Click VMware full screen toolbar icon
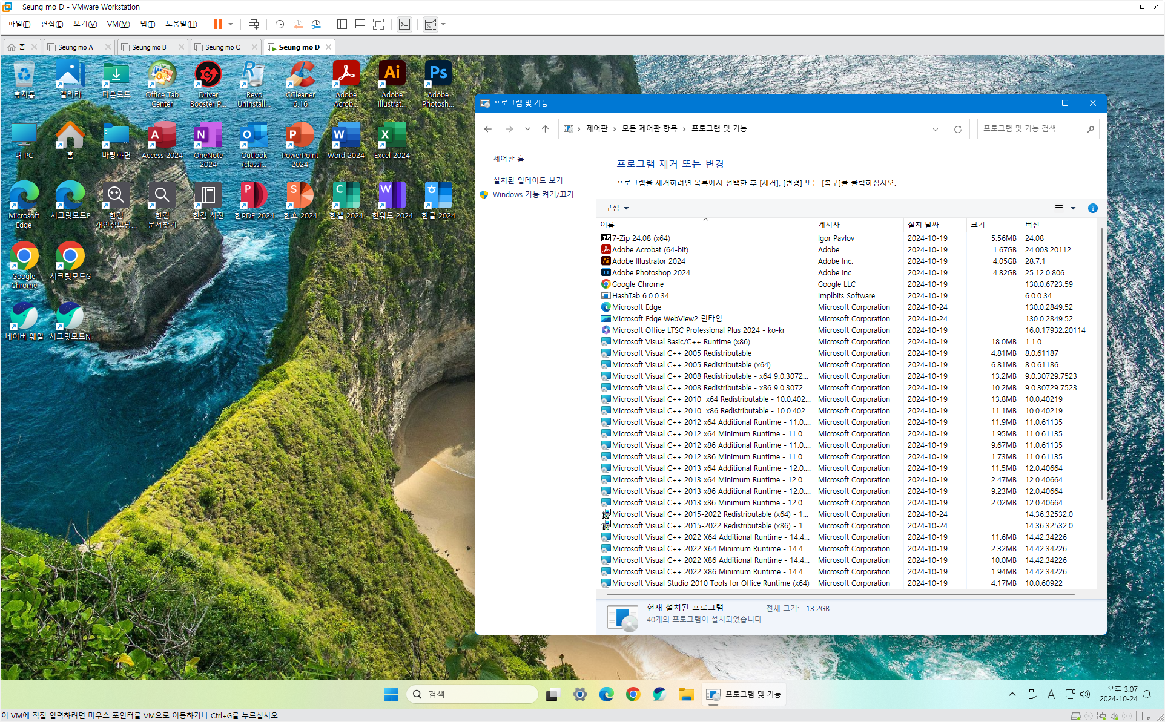Image resolution: width=1165 pixels, height=722 pixels. point(378,24)
